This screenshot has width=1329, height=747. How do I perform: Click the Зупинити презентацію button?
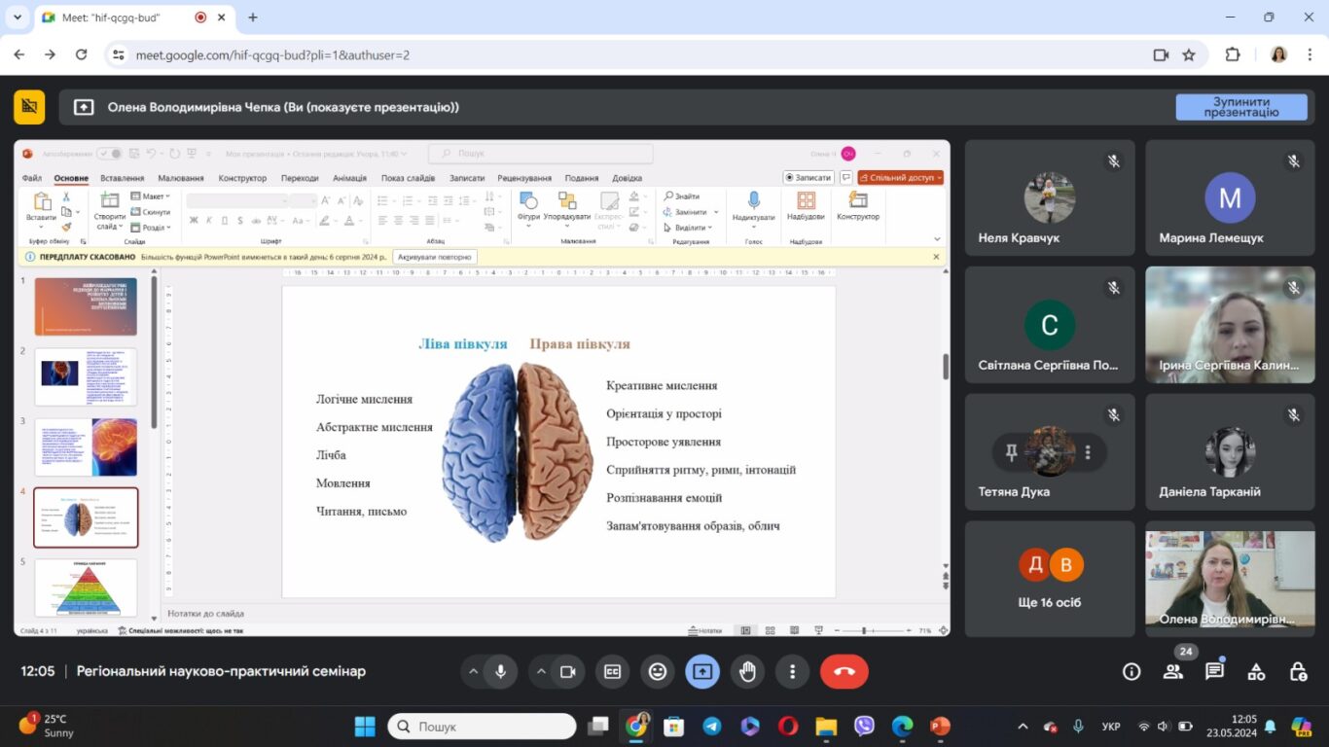click(x=1241, y=107)
